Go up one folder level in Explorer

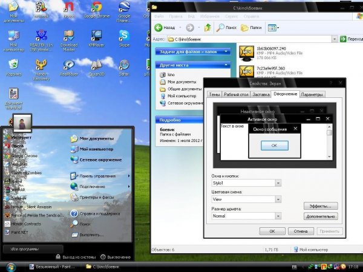coord(208,28)
